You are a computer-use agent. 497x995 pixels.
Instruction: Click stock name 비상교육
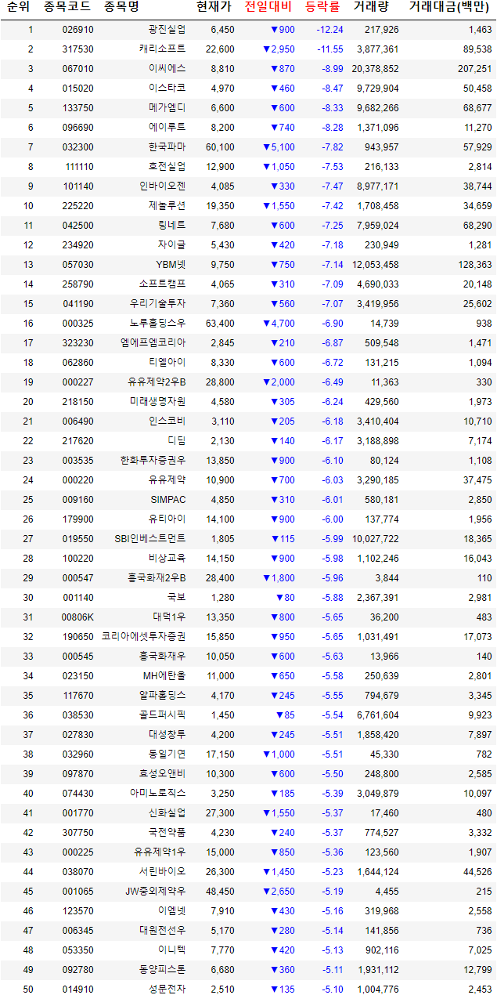coord(167,559)
